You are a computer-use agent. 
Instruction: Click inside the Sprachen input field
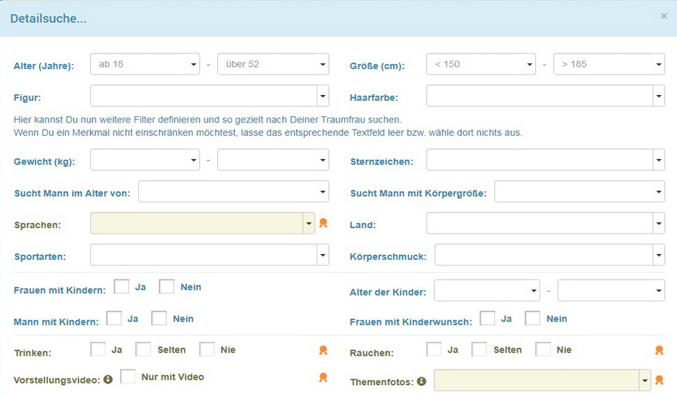(197, 223)
